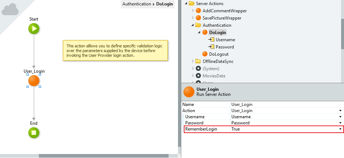The height and width of the screenshot is (158, 344).
Task: Expand the OfflineDataSync folder
Action: 193,61
